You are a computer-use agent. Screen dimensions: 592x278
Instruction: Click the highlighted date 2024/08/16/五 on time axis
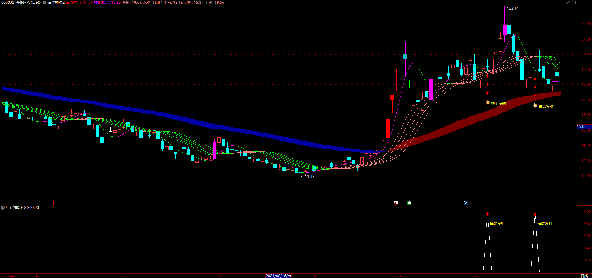click(x=278, y=276)
